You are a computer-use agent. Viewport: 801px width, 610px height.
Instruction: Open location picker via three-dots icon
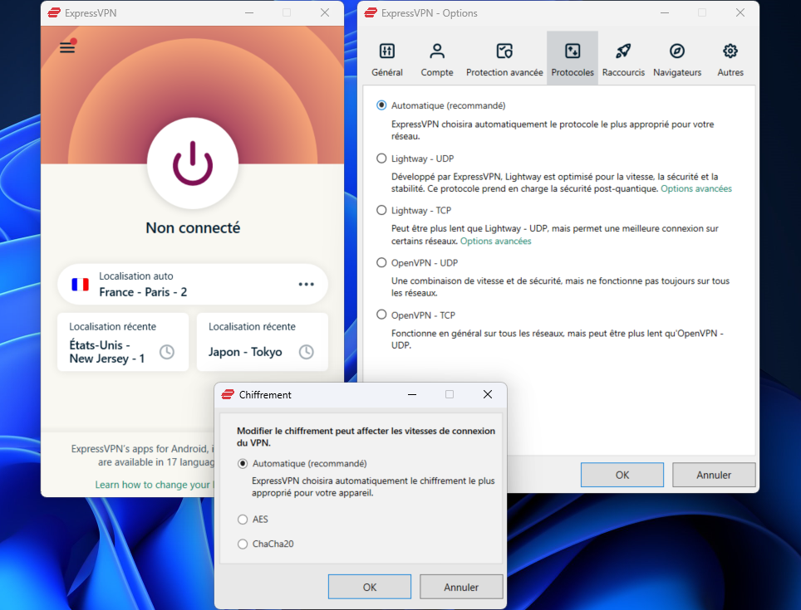tap(306, 284)
